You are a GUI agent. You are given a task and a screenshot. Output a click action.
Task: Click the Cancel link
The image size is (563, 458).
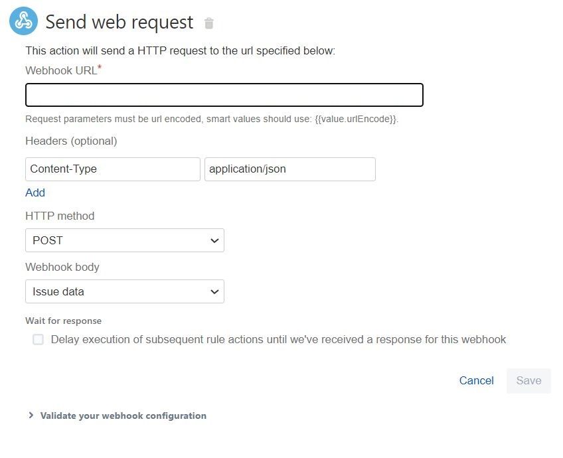[476, 380]
